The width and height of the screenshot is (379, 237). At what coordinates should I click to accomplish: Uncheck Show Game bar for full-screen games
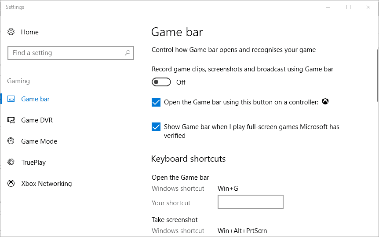coord(156,127)
